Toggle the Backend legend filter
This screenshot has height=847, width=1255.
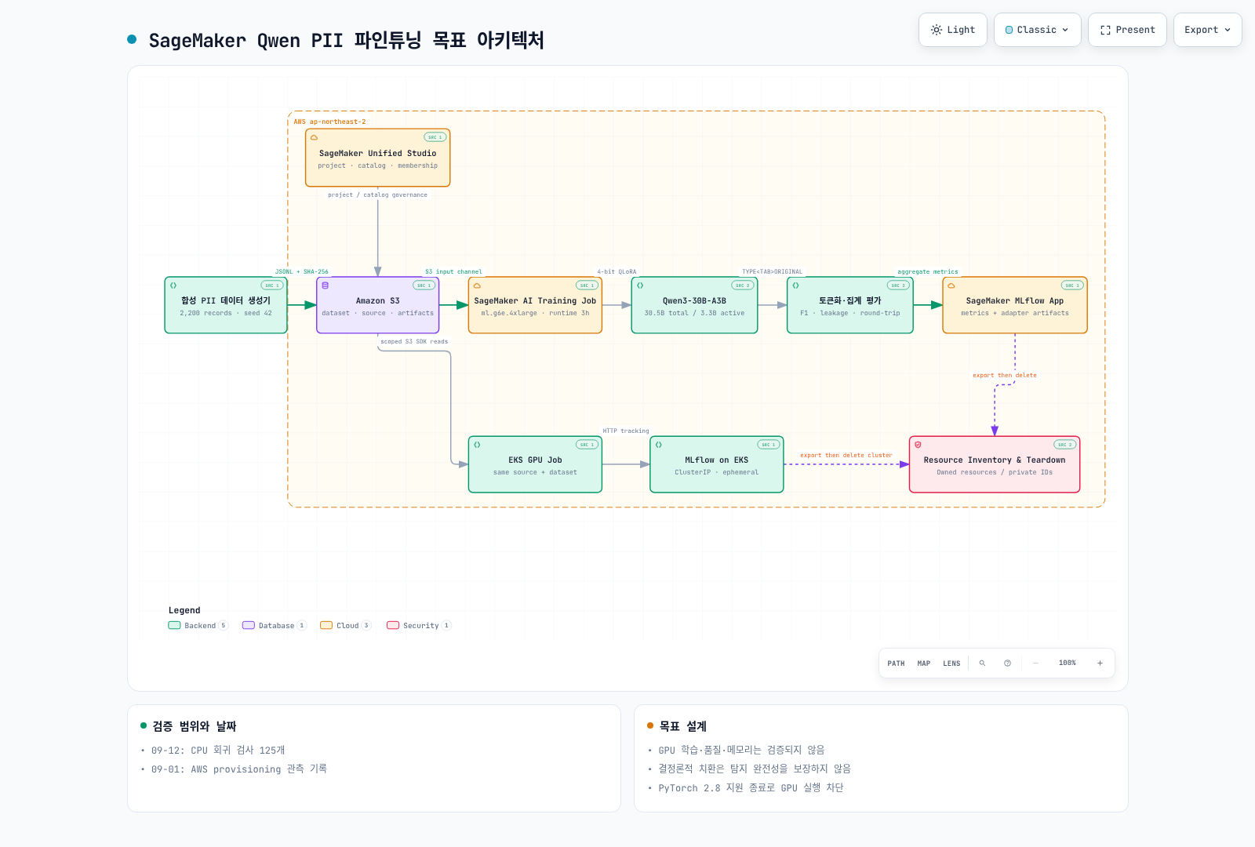coord(198,626)
